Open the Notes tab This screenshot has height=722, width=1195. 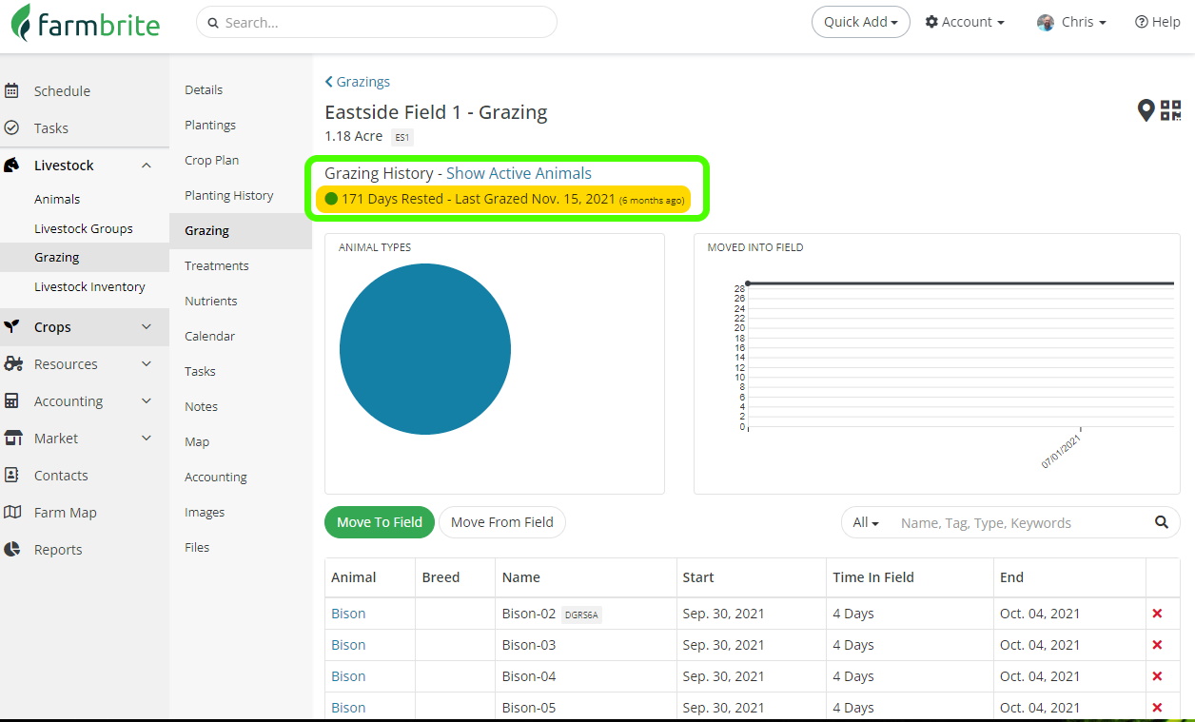(202, 406)
